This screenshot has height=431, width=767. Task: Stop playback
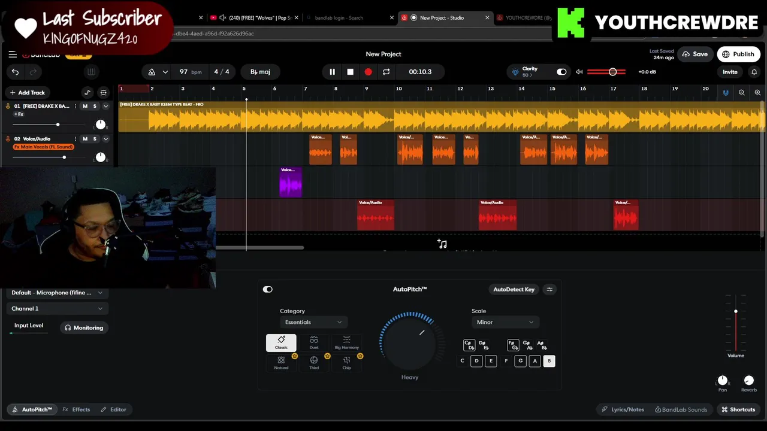click(x=350, y=72)
